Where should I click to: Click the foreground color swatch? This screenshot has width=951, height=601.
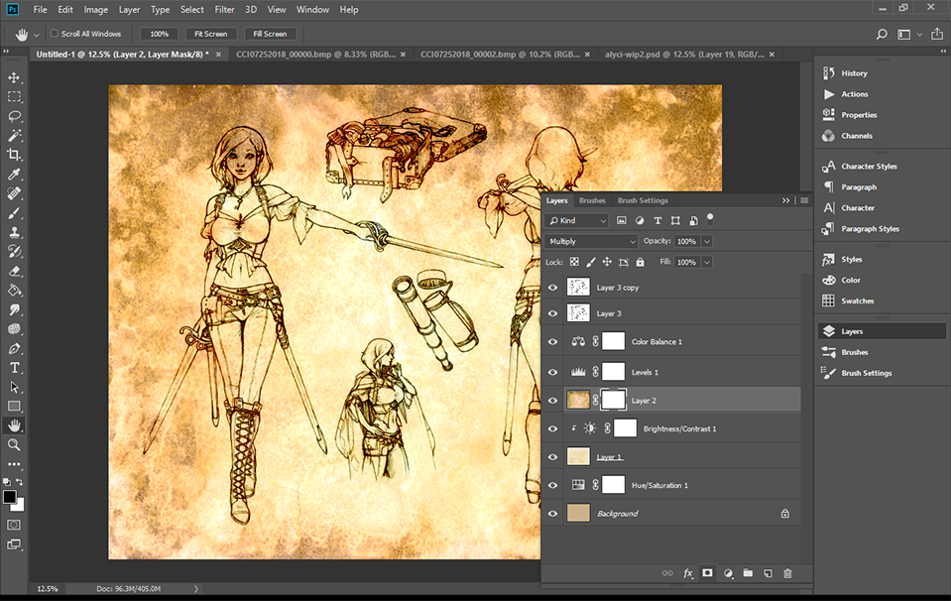coord(10,497)
